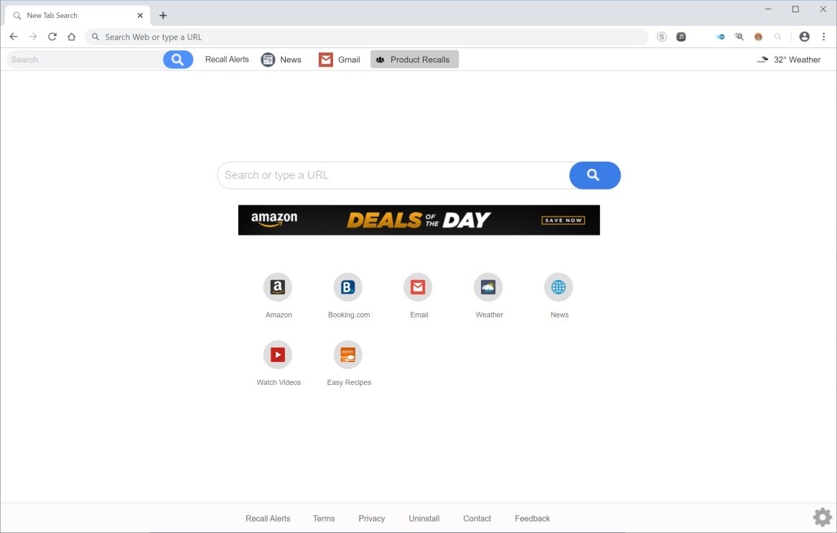Minimize the browser window
The image size is (837, 533).
point(768,9)
